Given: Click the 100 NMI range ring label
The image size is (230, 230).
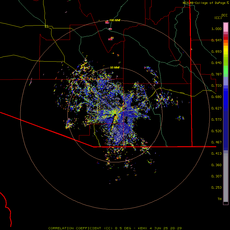Looking at the screenshot, I should (x=114, y=20).
